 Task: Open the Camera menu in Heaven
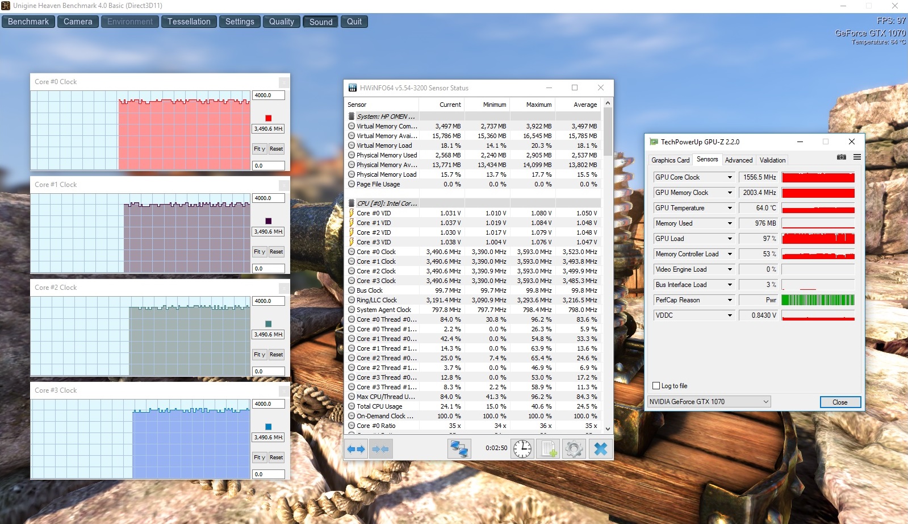[x=78, y=22]
